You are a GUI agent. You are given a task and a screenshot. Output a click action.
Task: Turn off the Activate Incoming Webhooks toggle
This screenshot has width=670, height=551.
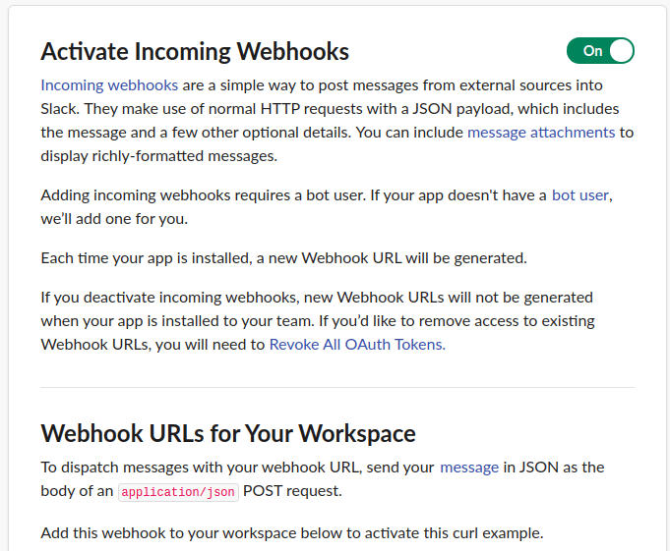pyautogui.click(x=600, y=51)
